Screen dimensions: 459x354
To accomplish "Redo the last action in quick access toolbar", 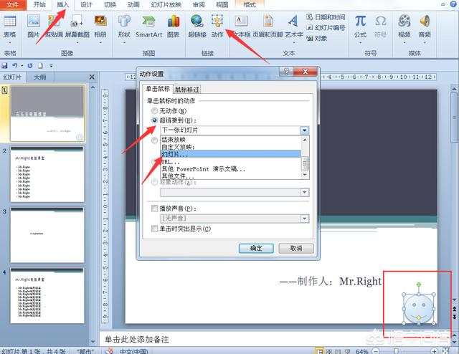I will pos(30,65).
